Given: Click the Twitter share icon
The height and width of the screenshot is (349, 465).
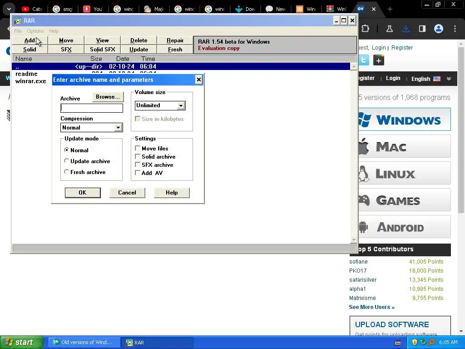Looking at the screenshot, I should click(364, 60).
